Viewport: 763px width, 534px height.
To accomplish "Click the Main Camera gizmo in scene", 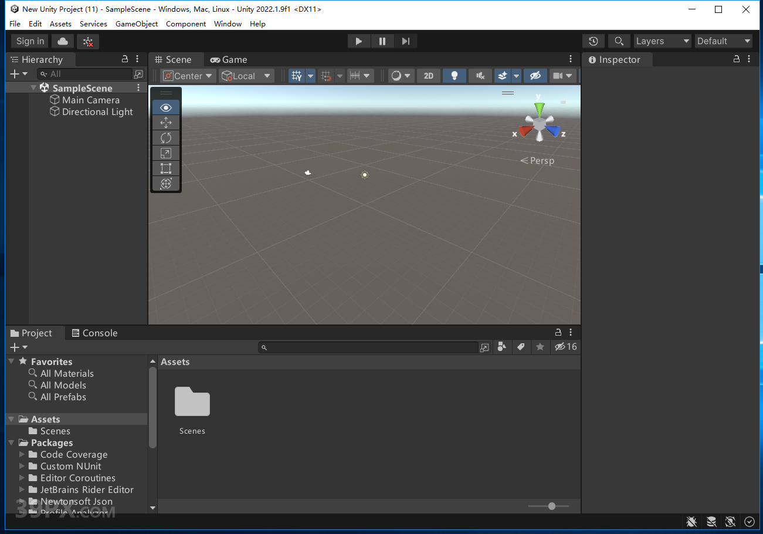I will coord(308,173).
